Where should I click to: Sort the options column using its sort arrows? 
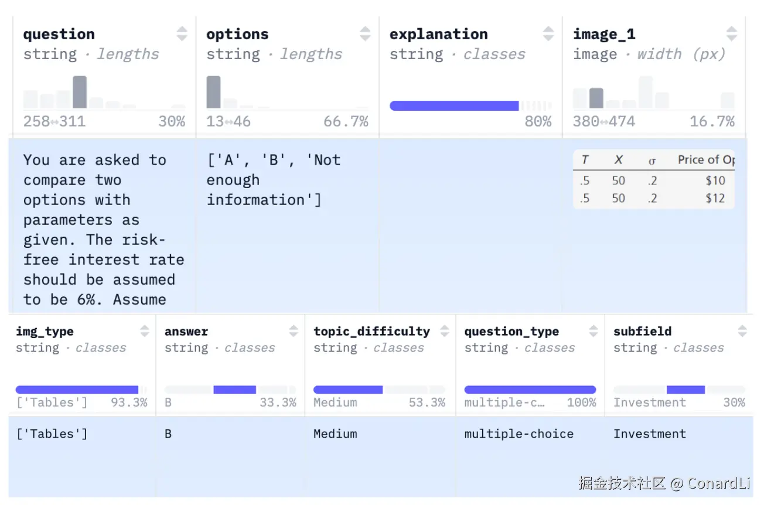(365, 33)
